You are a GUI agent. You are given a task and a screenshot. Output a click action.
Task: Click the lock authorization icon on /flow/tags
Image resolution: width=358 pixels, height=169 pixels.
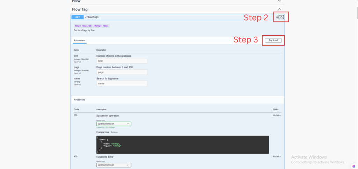277,17
